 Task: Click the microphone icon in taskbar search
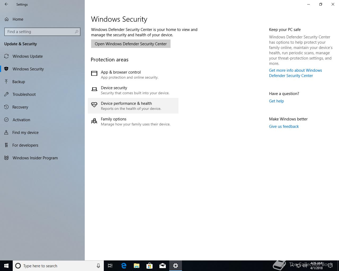click(x=98, y=266)
